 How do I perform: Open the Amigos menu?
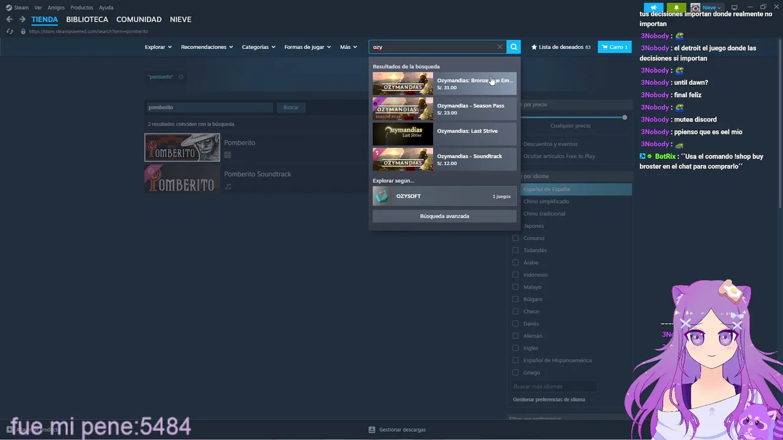(56, 7)
